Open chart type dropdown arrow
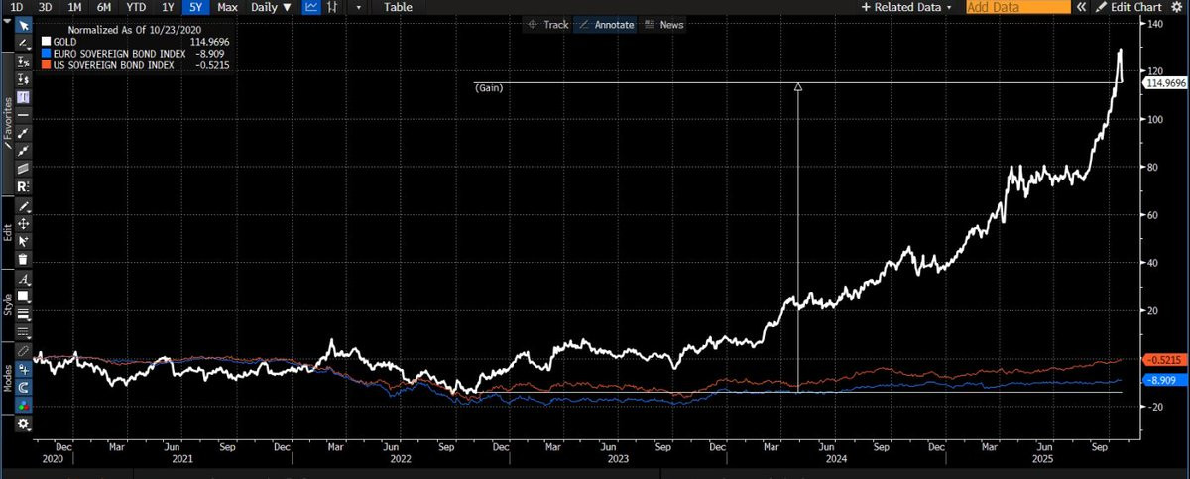This screenshot has width=1190, height=479. (358, 7)
